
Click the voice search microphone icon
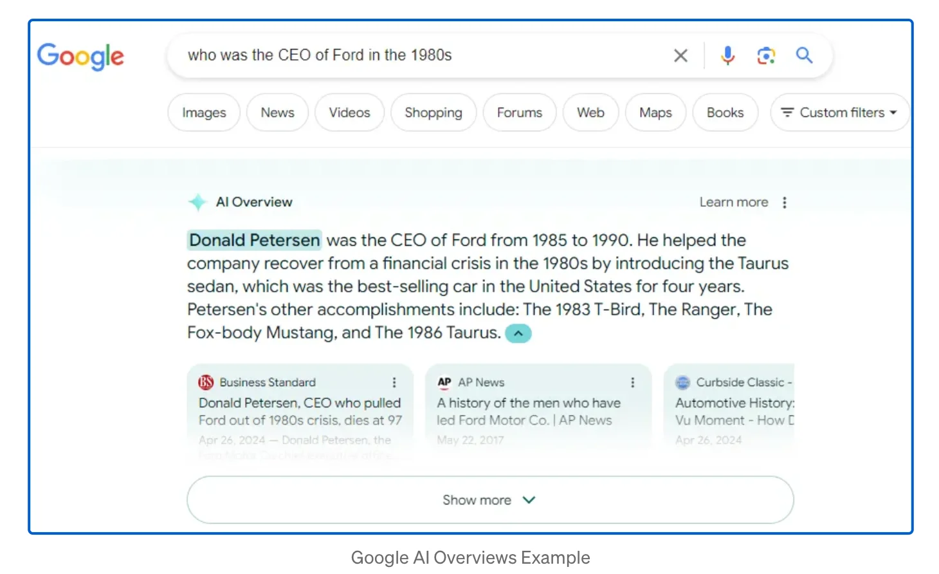tap(727, 55)
